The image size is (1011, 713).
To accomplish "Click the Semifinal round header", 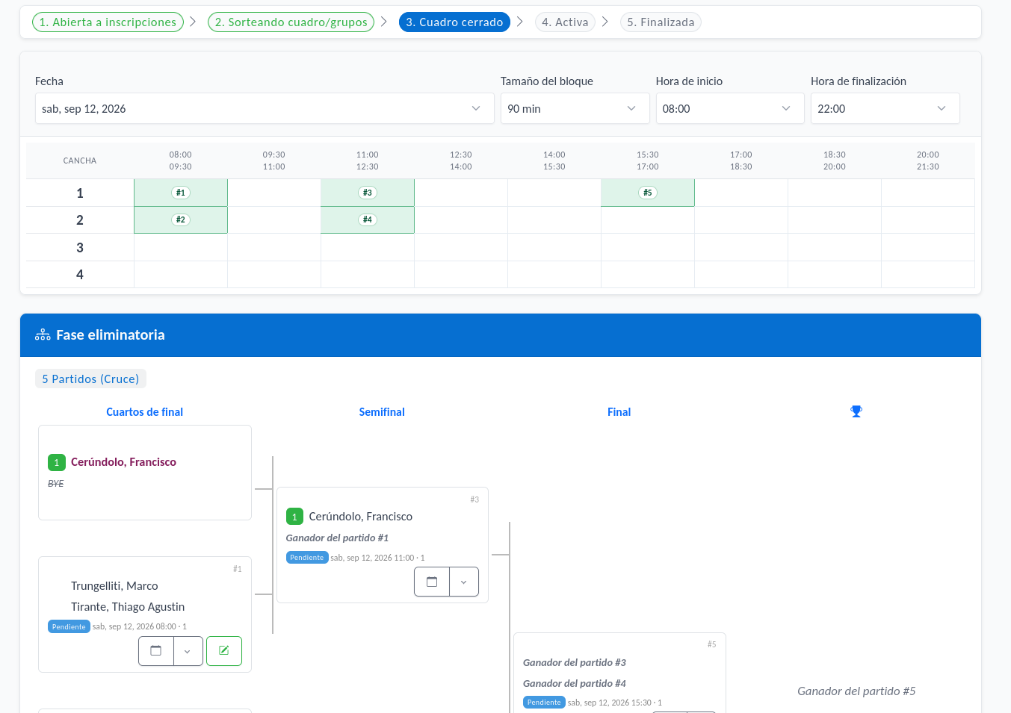I will point(382,412).
